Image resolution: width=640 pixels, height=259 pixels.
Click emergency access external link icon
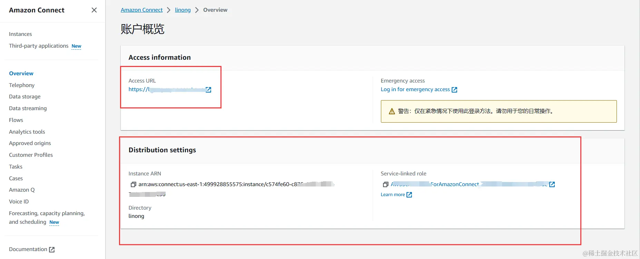(x=454, y=90)
